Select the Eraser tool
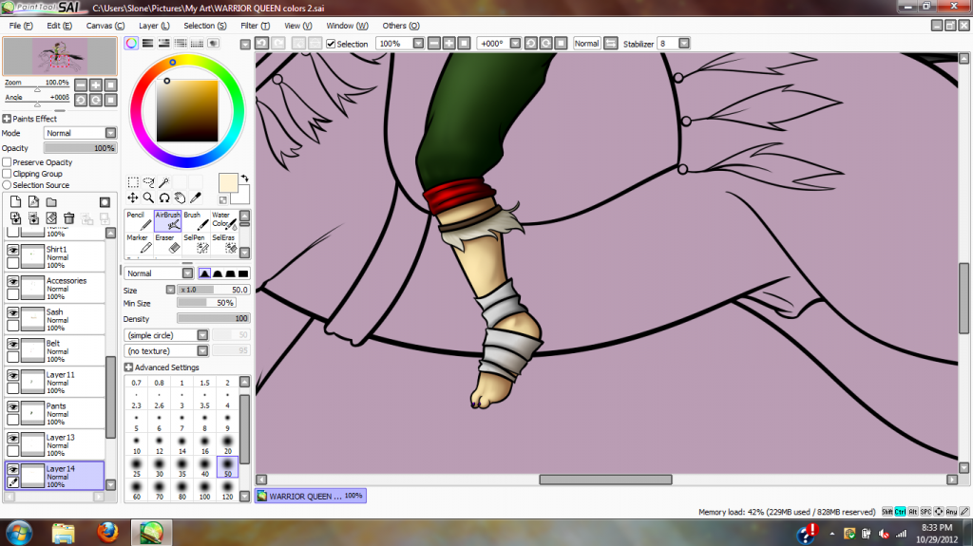 coord(165,244)
